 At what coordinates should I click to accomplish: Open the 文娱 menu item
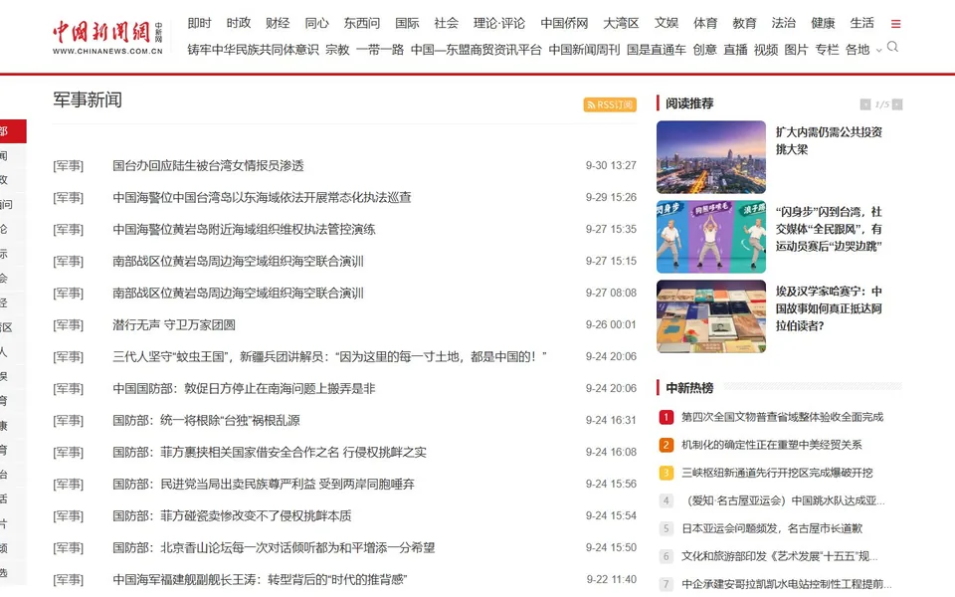667,23
